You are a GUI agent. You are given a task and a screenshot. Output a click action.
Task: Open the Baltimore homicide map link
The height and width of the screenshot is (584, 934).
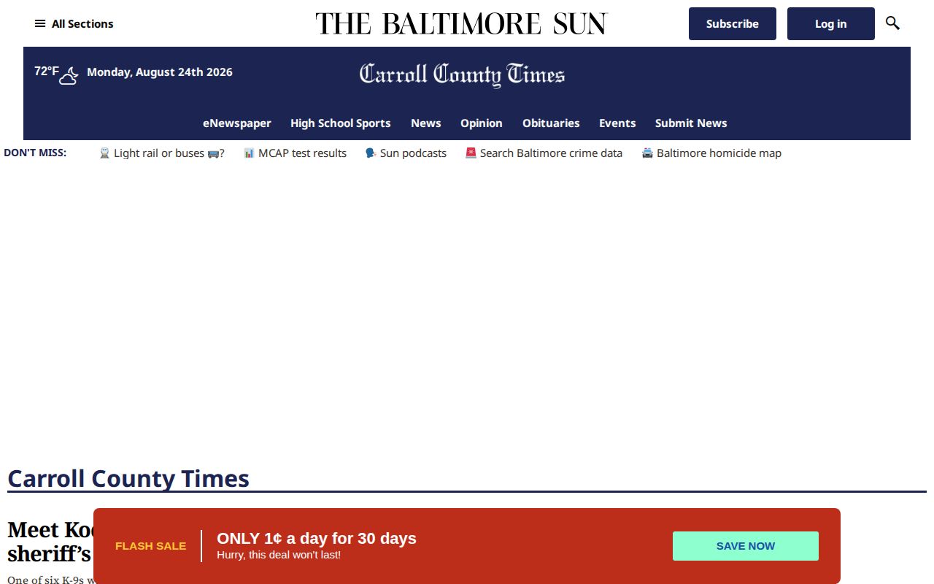(x=711, y=153)
